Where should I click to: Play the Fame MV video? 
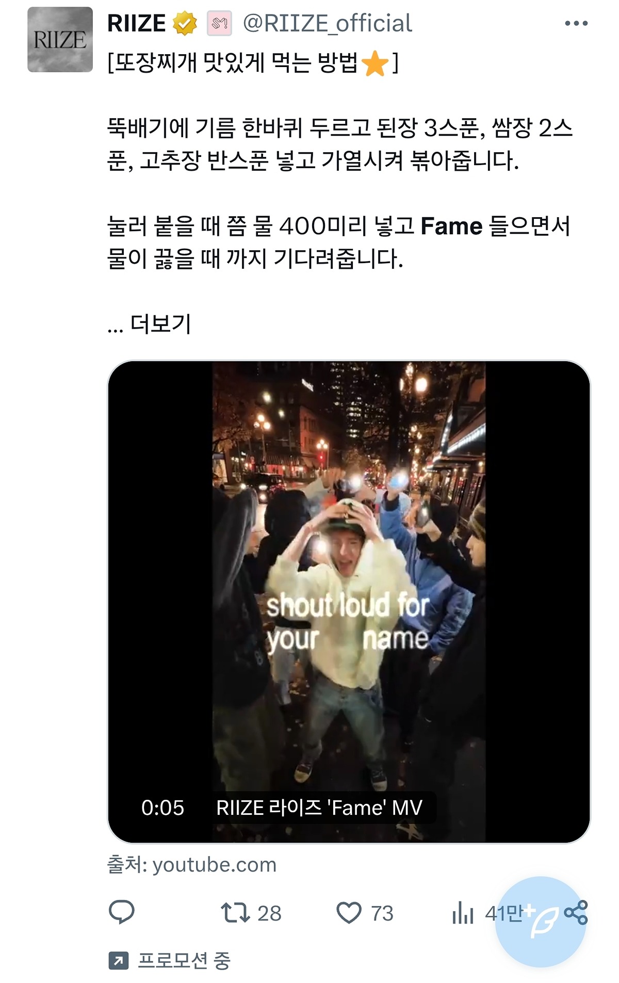[x=349, y=602]
